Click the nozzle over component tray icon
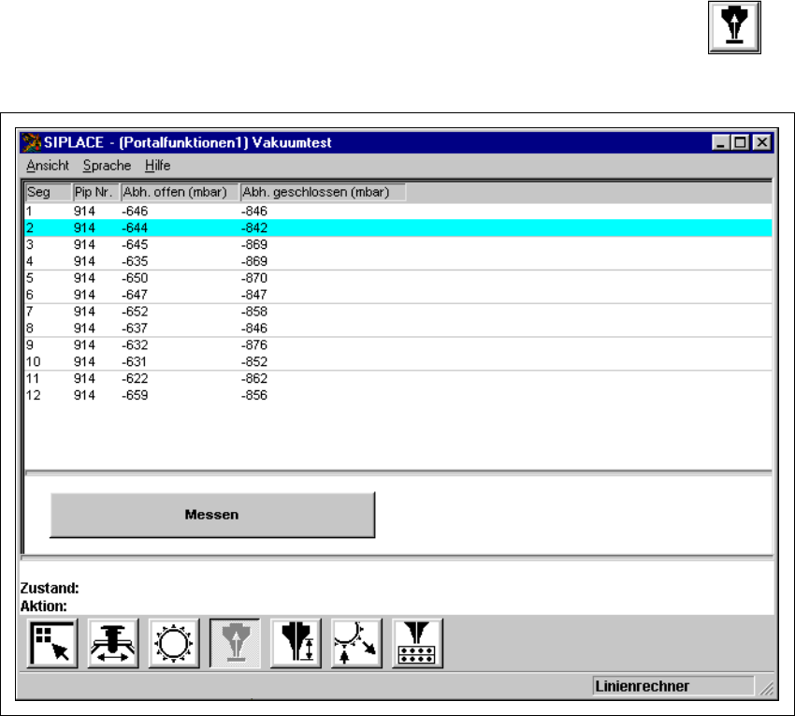Screen dimensions: 795x716 [x=417, y=644]
